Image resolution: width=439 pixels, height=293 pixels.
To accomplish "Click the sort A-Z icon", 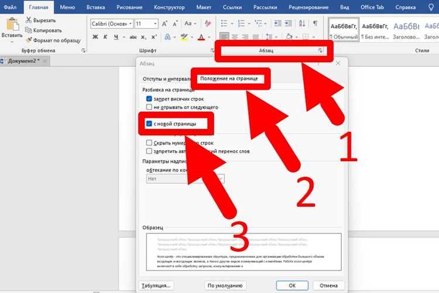I will pos(302,23).
